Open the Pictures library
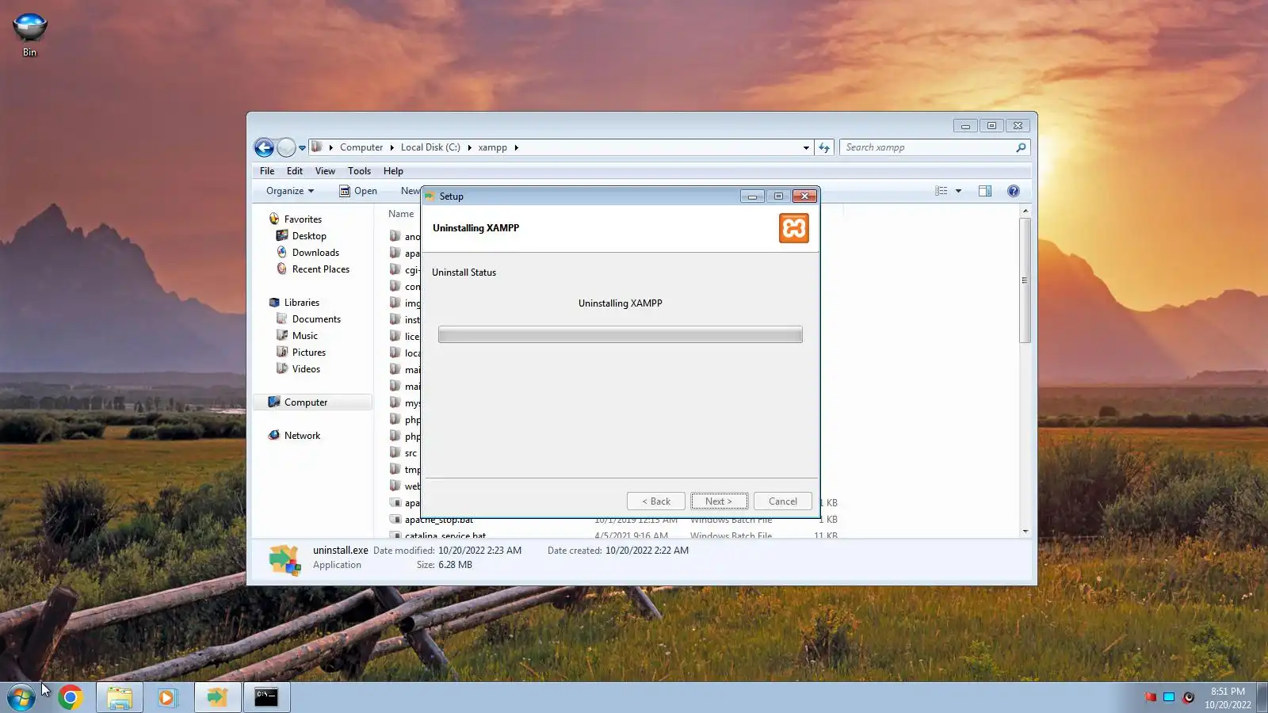 pos(308,353)
